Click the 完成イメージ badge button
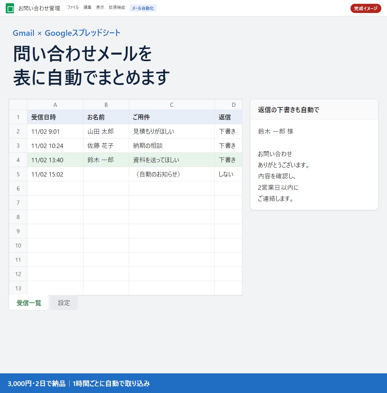The height and width of the screenshot is (393, 387). pos(366,9)
